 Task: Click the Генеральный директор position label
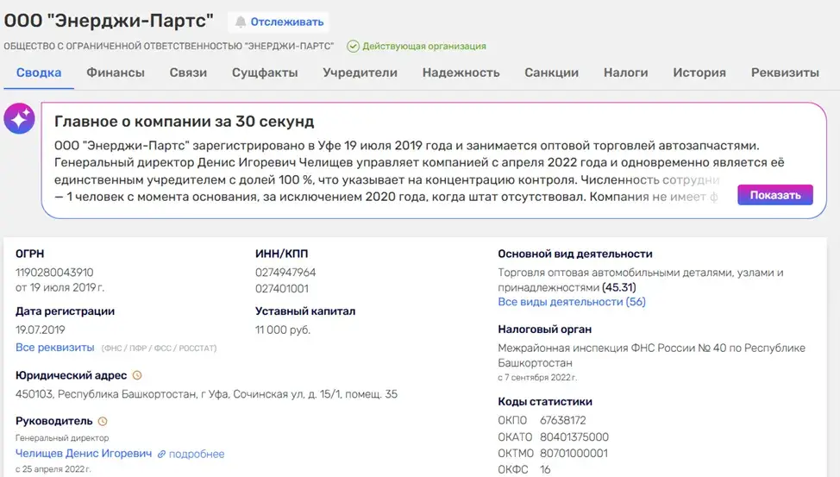pyautogui.click(x=62, y=438)
